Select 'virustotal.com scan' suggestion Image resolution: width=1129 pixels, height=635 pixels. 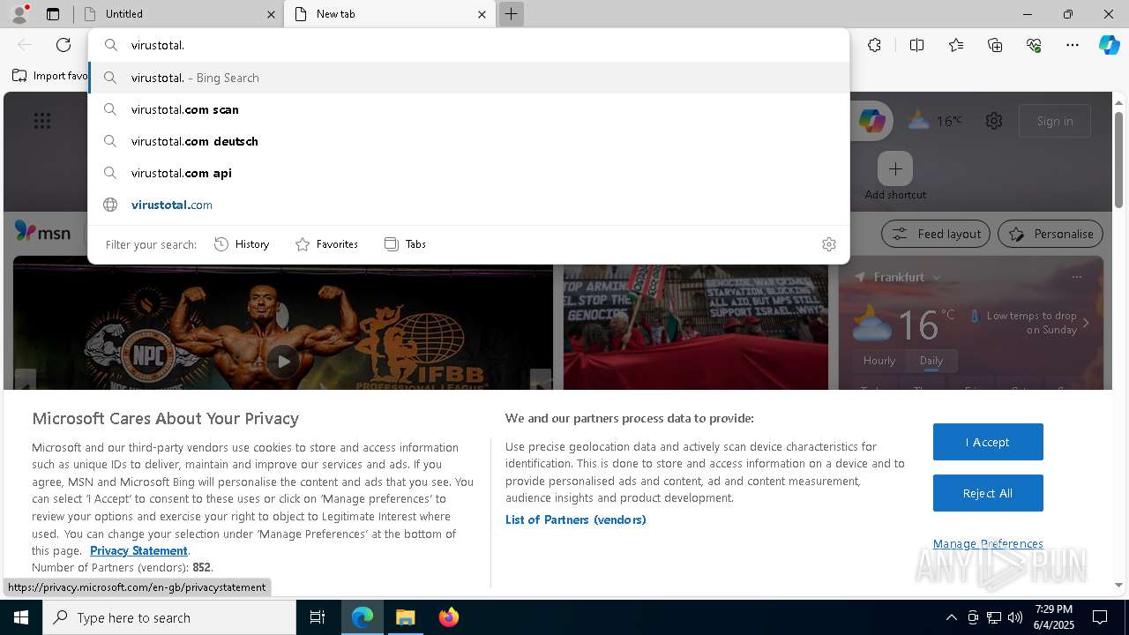click(x=468, y=109)
